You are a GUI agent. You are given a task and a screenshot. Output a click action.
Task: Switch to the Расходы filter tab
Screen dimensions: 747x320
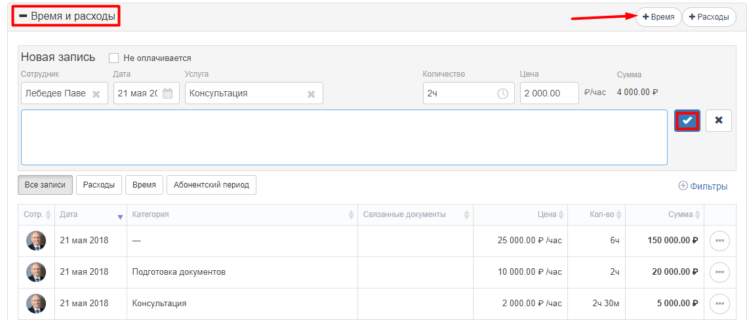click(x=98, y=185)
